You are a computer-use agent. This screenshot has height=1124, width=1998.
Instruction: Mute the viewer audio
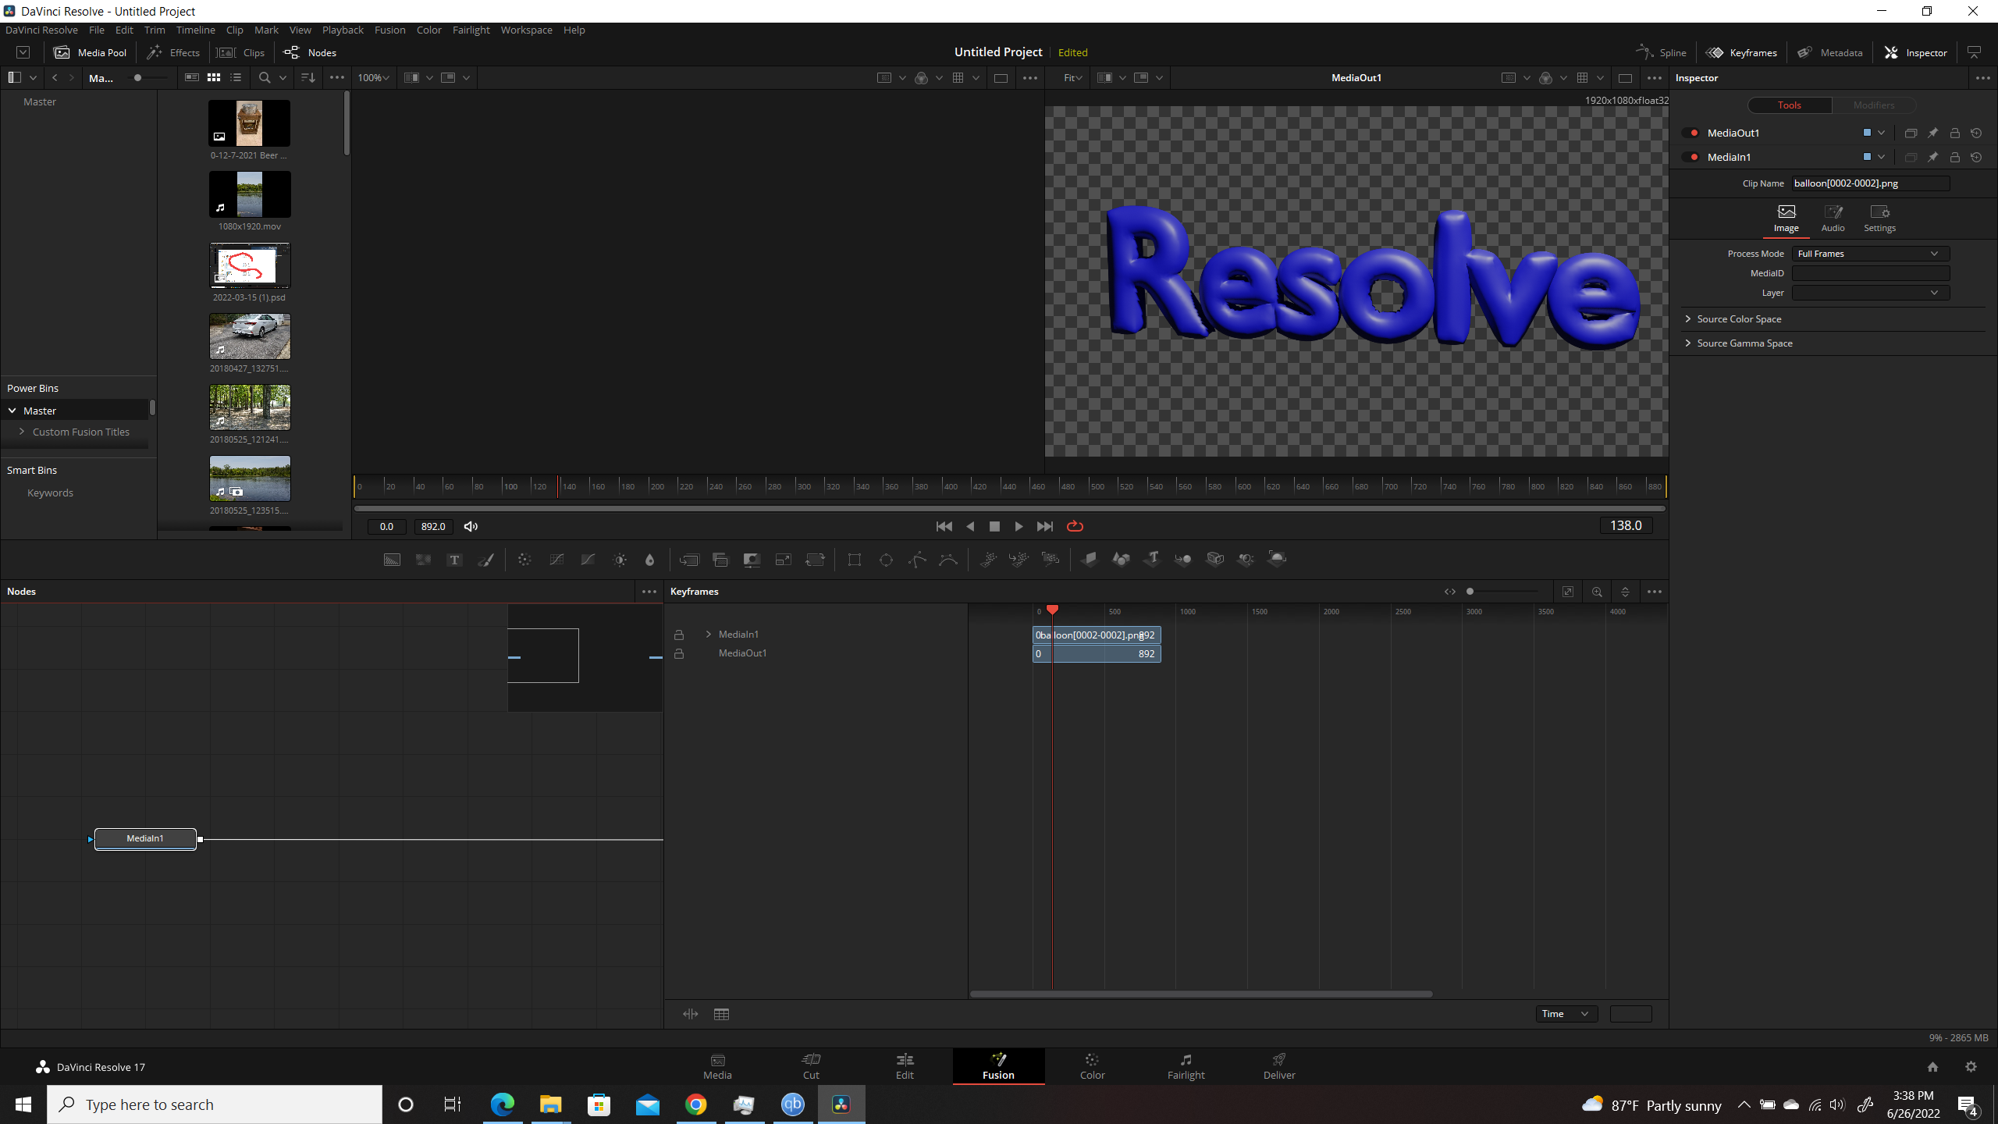pos(471,526)
